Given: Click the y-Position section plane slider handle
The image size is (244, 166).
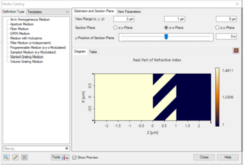Looking at the screenshot, I should pos(166,37).
